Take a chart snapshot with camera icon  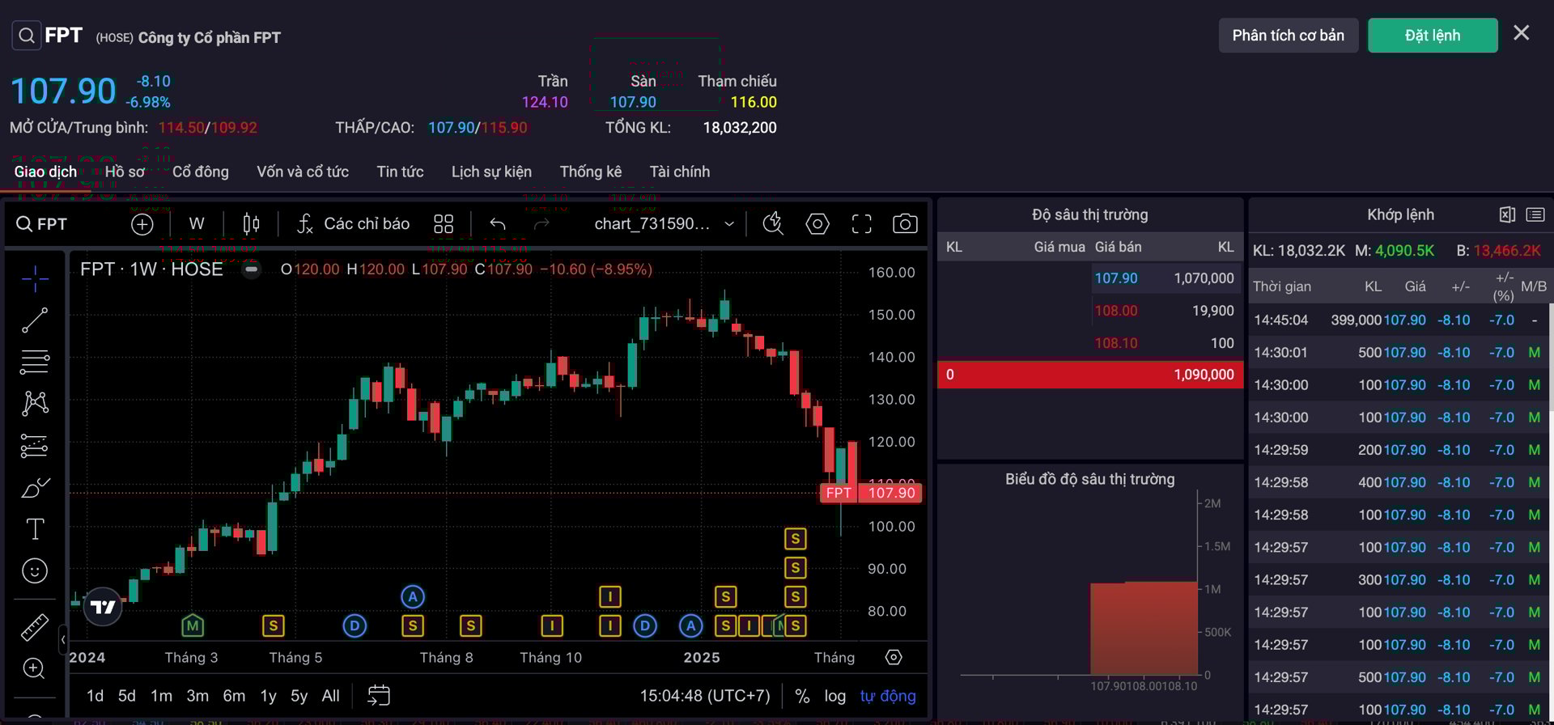coord(904,224)
